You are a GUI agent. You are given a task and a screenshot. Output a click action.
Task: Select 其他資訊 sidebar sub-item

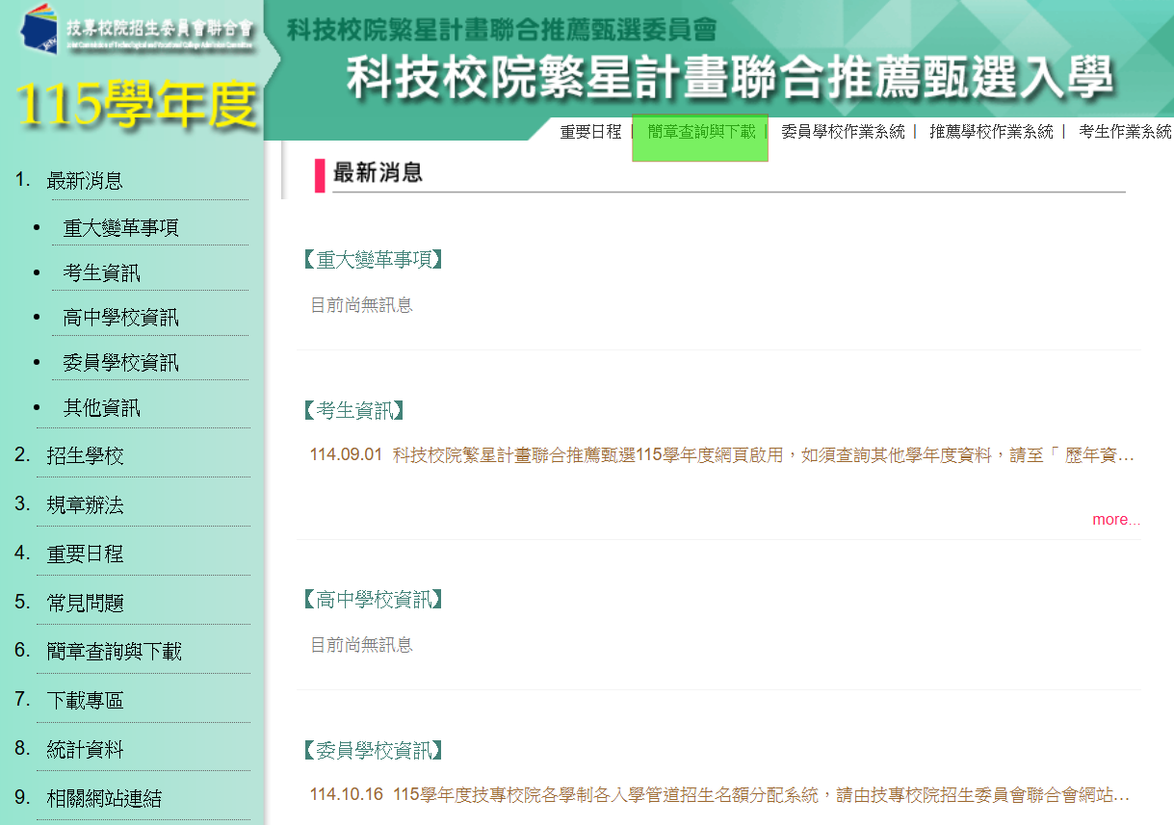(102, 408)
